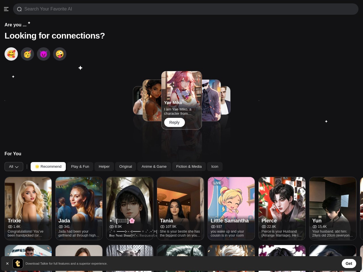Screen dimensions: 363x272
Task: Switch to the Anime & Game tab
Action: tap(154, 167)
